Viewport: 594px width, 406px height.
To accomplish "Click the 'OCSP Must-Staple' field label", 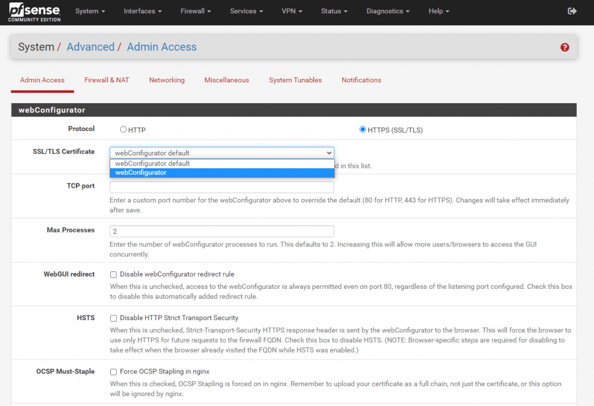I will click(x=66, y=372).
